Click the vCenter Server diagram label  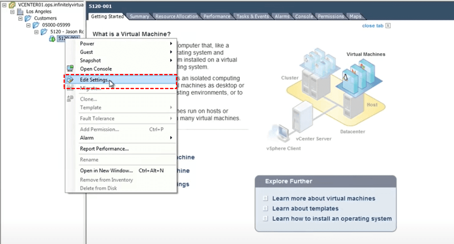coord(314,139)
